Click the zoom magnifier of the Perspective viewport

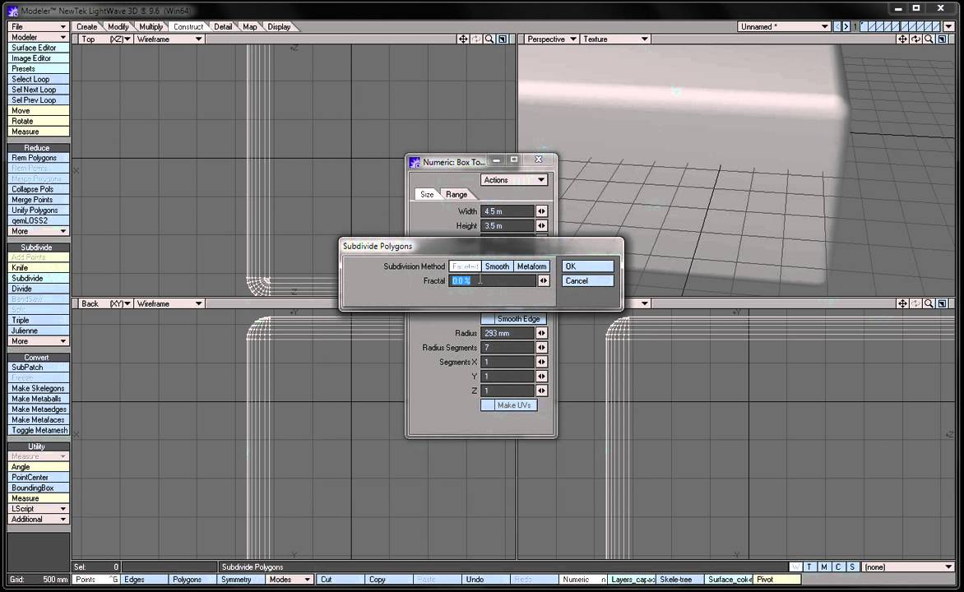coord(929,39)
